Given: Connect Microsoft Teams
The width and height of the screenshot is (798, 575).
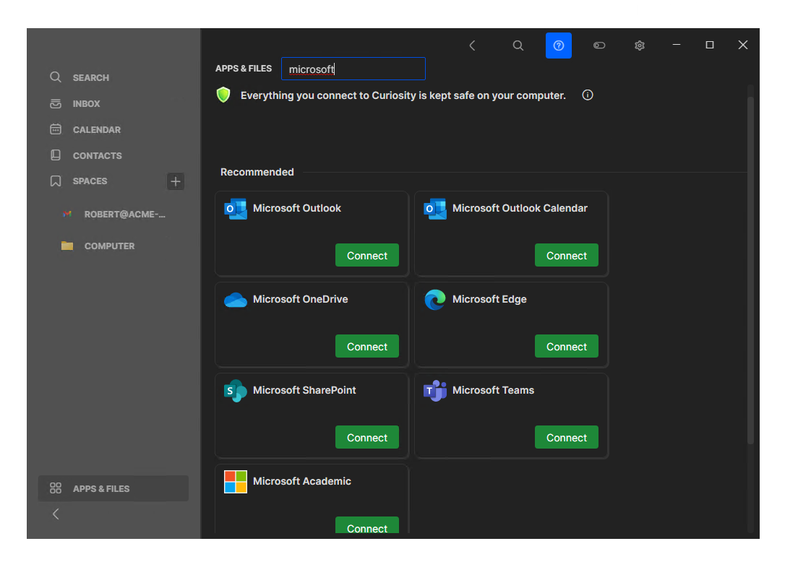Looking at the screenshot, I should point(567,437).
